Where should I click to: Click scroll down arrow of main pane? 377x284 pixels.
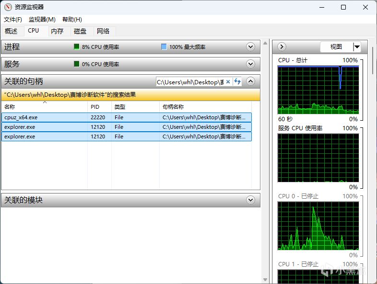[265, 280]
